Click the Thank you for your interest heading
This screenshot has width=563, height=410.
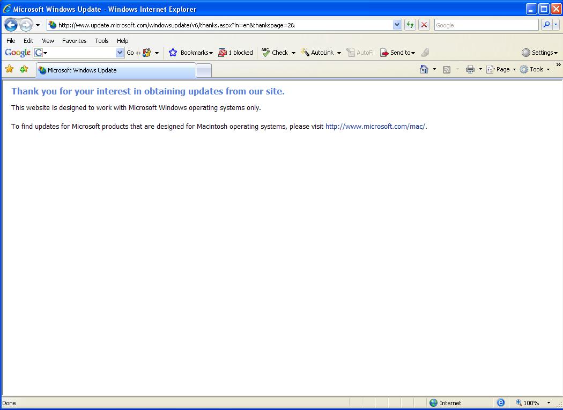[x=148, y=91]
